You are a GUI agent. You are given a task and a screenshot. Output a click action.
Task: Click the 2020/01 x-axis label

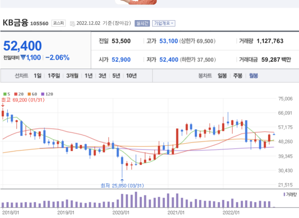coord(121,213)
